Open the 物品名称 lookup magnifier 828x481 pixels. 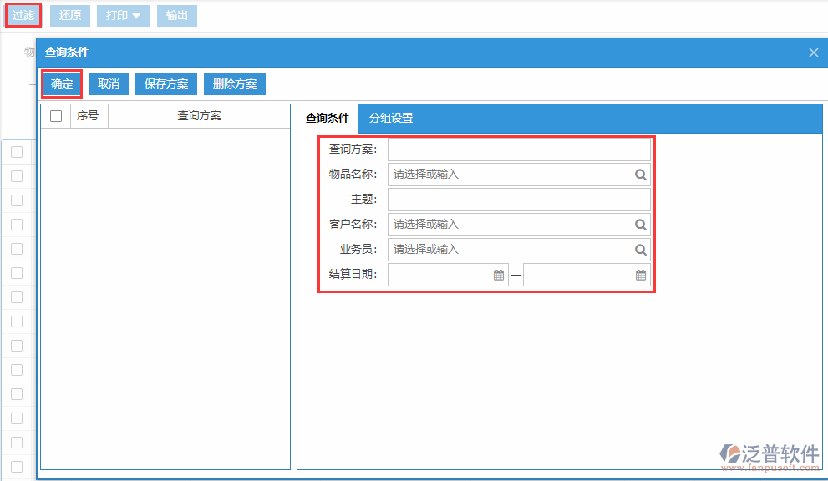(640, 175)
